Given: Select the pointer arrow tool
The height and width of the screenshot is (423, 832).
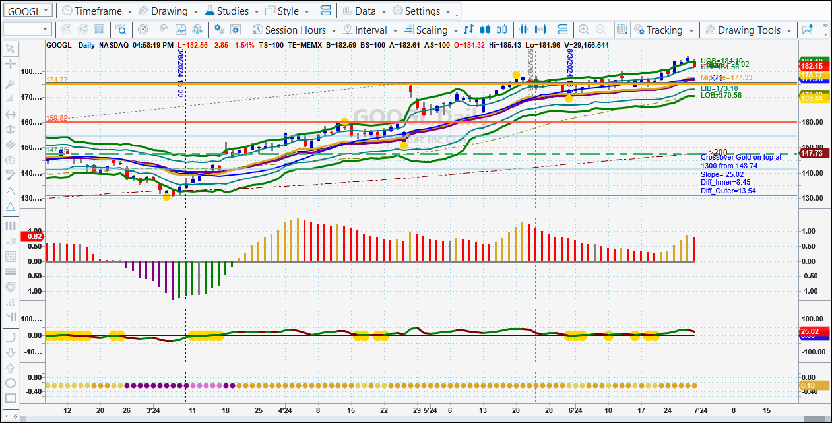Looking at the screenshot, I should tap(11, 49).
